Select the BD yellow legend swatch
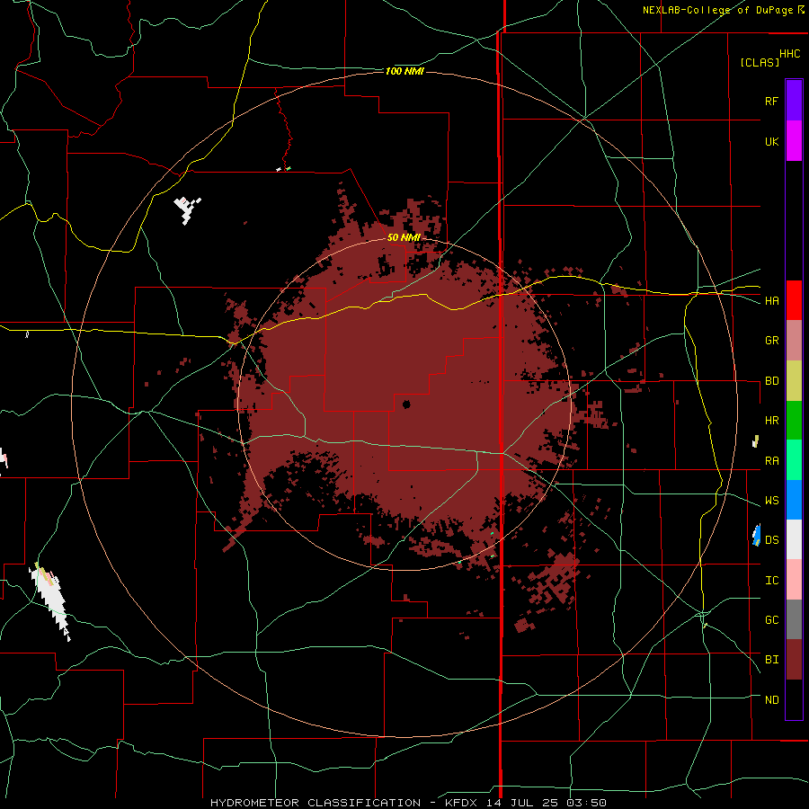The width and height of the screenshot is (809, 809). coord(794,381)
